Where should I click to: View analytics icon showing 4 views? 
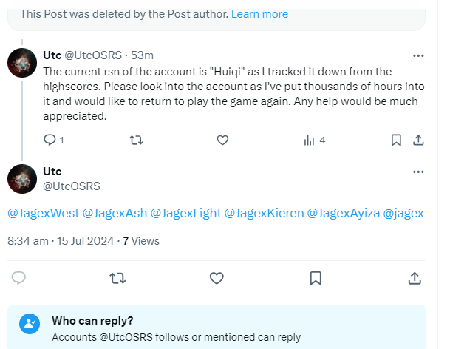coord(309,140)
